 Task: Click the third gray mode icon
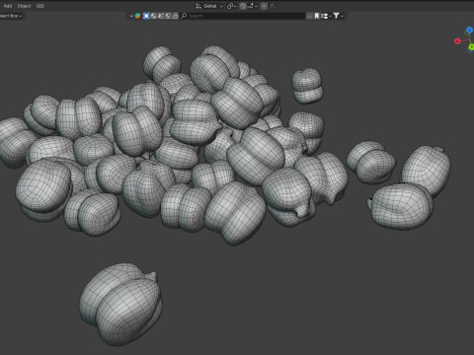click(161, 16)
